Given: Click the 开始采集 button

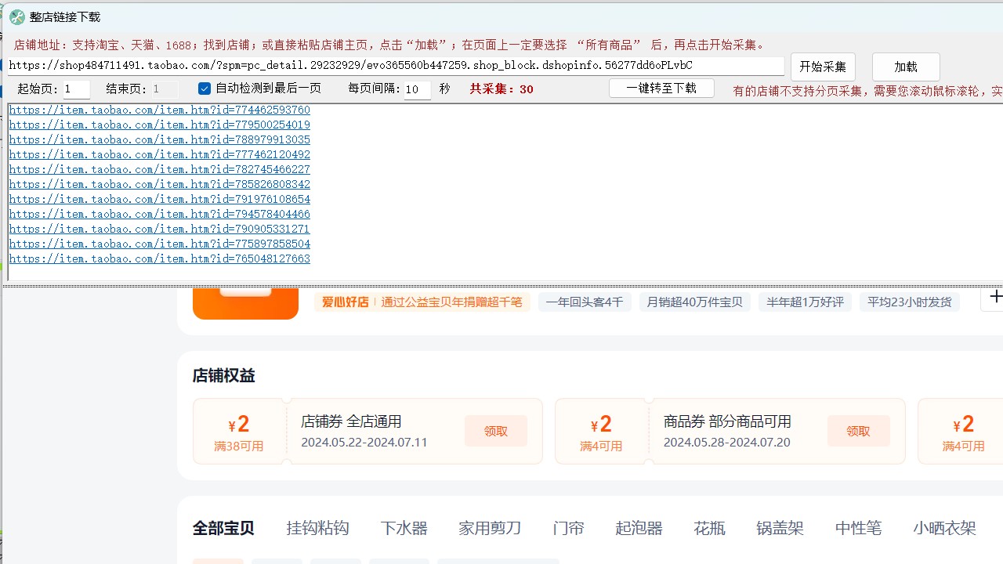Looking at the screenshot, I should tap(823, 67).
